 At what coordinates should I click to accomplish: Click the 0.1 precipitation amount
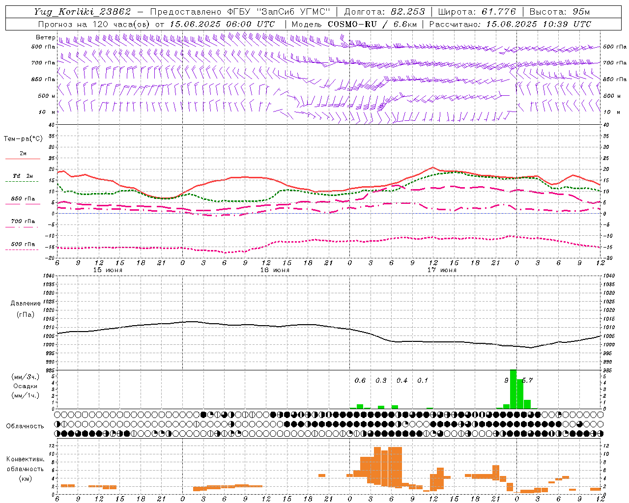423,380
